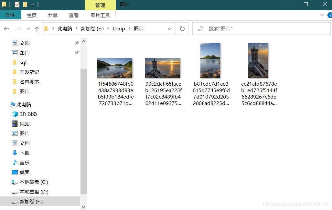This screenshot has width=332, height=210.
Task: Select the 1f54686748fb0 lake image thumbnail
Action: click(115, 68)
